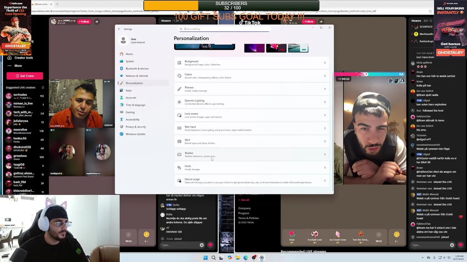Click the User account avatar in Settings

[x=123, y=40]
